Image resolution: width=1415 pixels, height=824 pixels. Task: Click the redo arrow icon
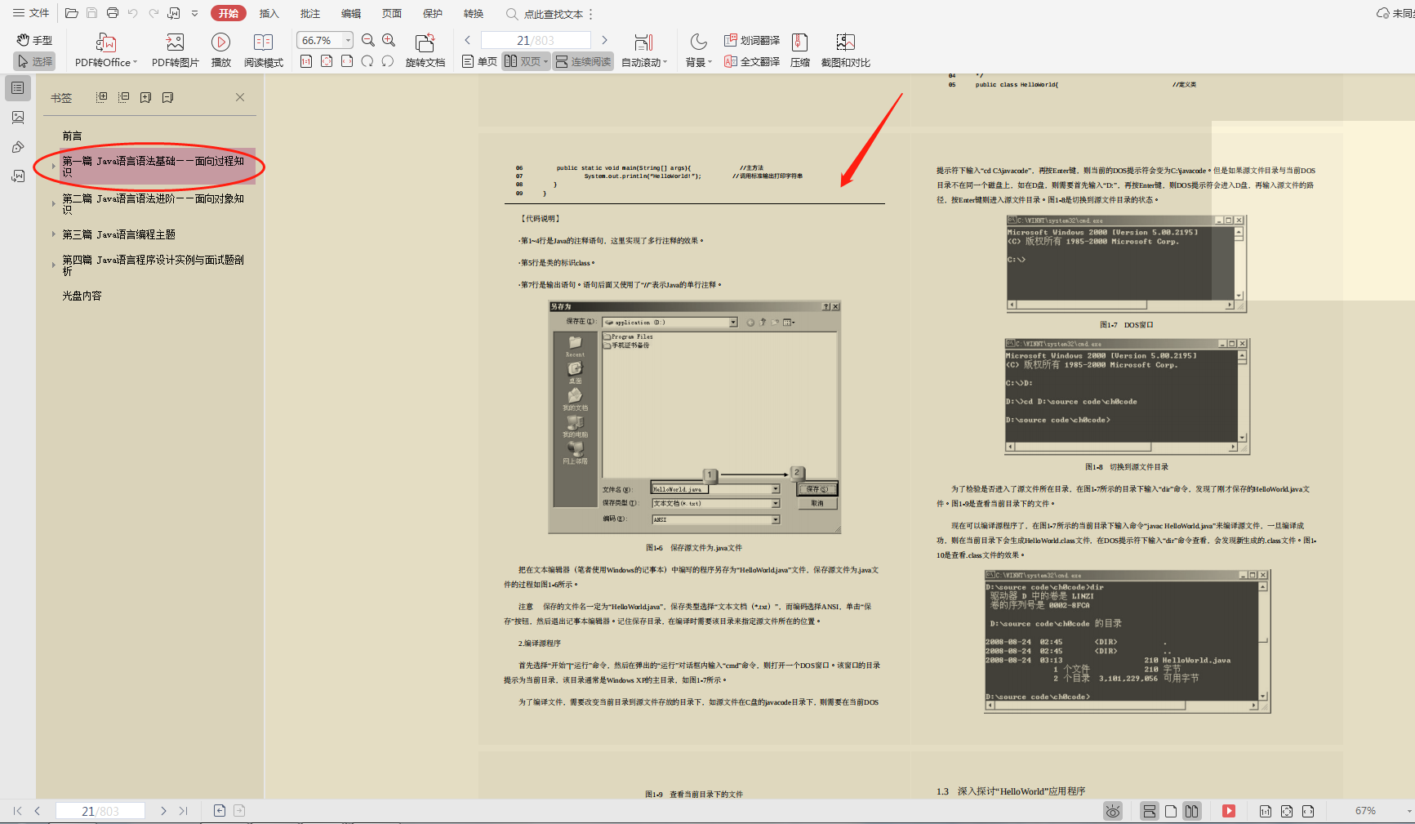click(154, 13)
